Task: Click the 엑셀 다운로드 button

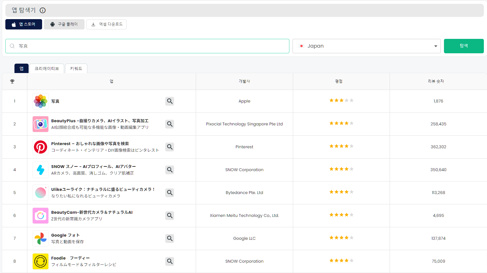Action: coord(107,24)
